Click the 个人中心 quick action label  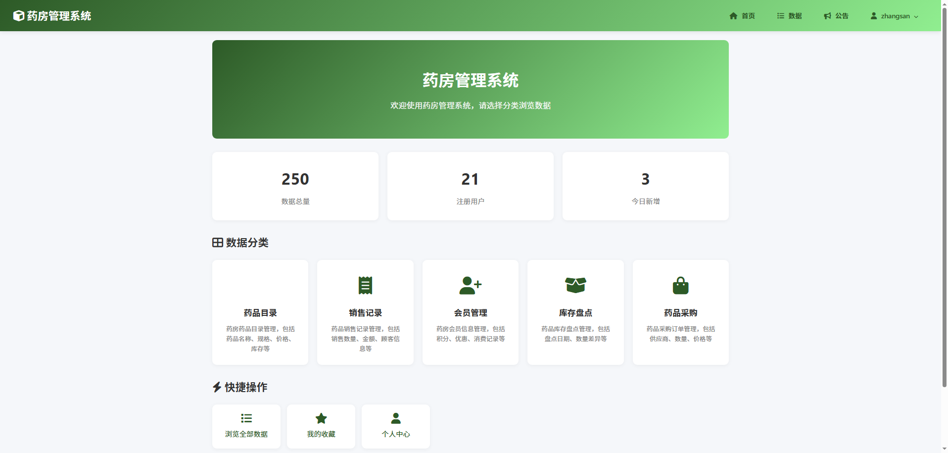(x=396, y=434)
